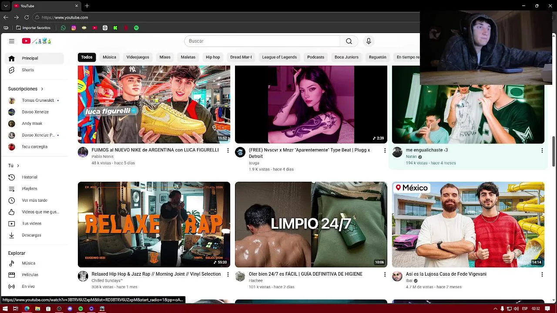Play the México Fede Vigevani thumbnail
This screenshot has width=557, height=313.
tap(468, 224)
